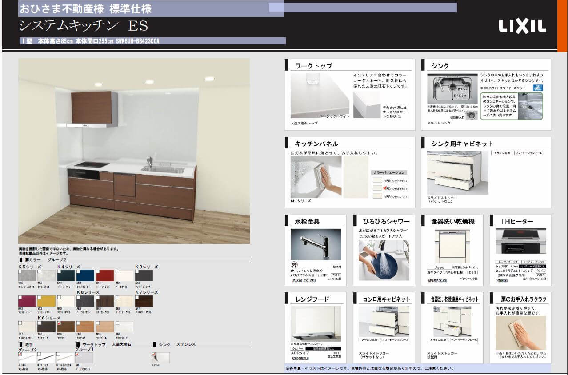Click the faucet photo in 水栓金具
Viewport: 568px width, 375px height.
[316, 244]
